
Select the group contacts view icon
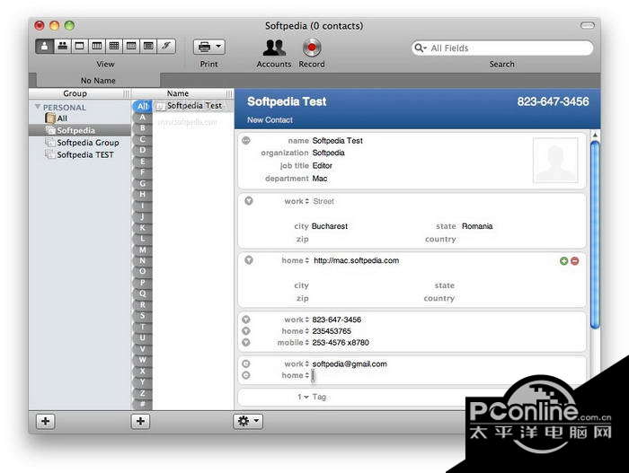click(x=63, y=46)
